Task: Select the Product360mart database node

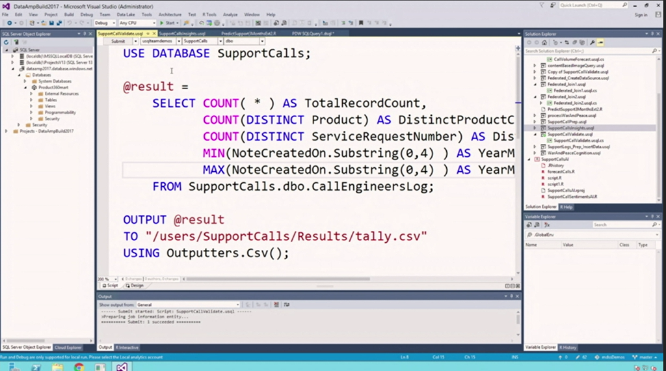Action: (53, 88)
